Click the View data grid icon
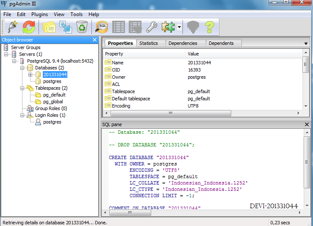Image resolution: width=313 pixels, height=226 pixels. click(x=119, y=27)
